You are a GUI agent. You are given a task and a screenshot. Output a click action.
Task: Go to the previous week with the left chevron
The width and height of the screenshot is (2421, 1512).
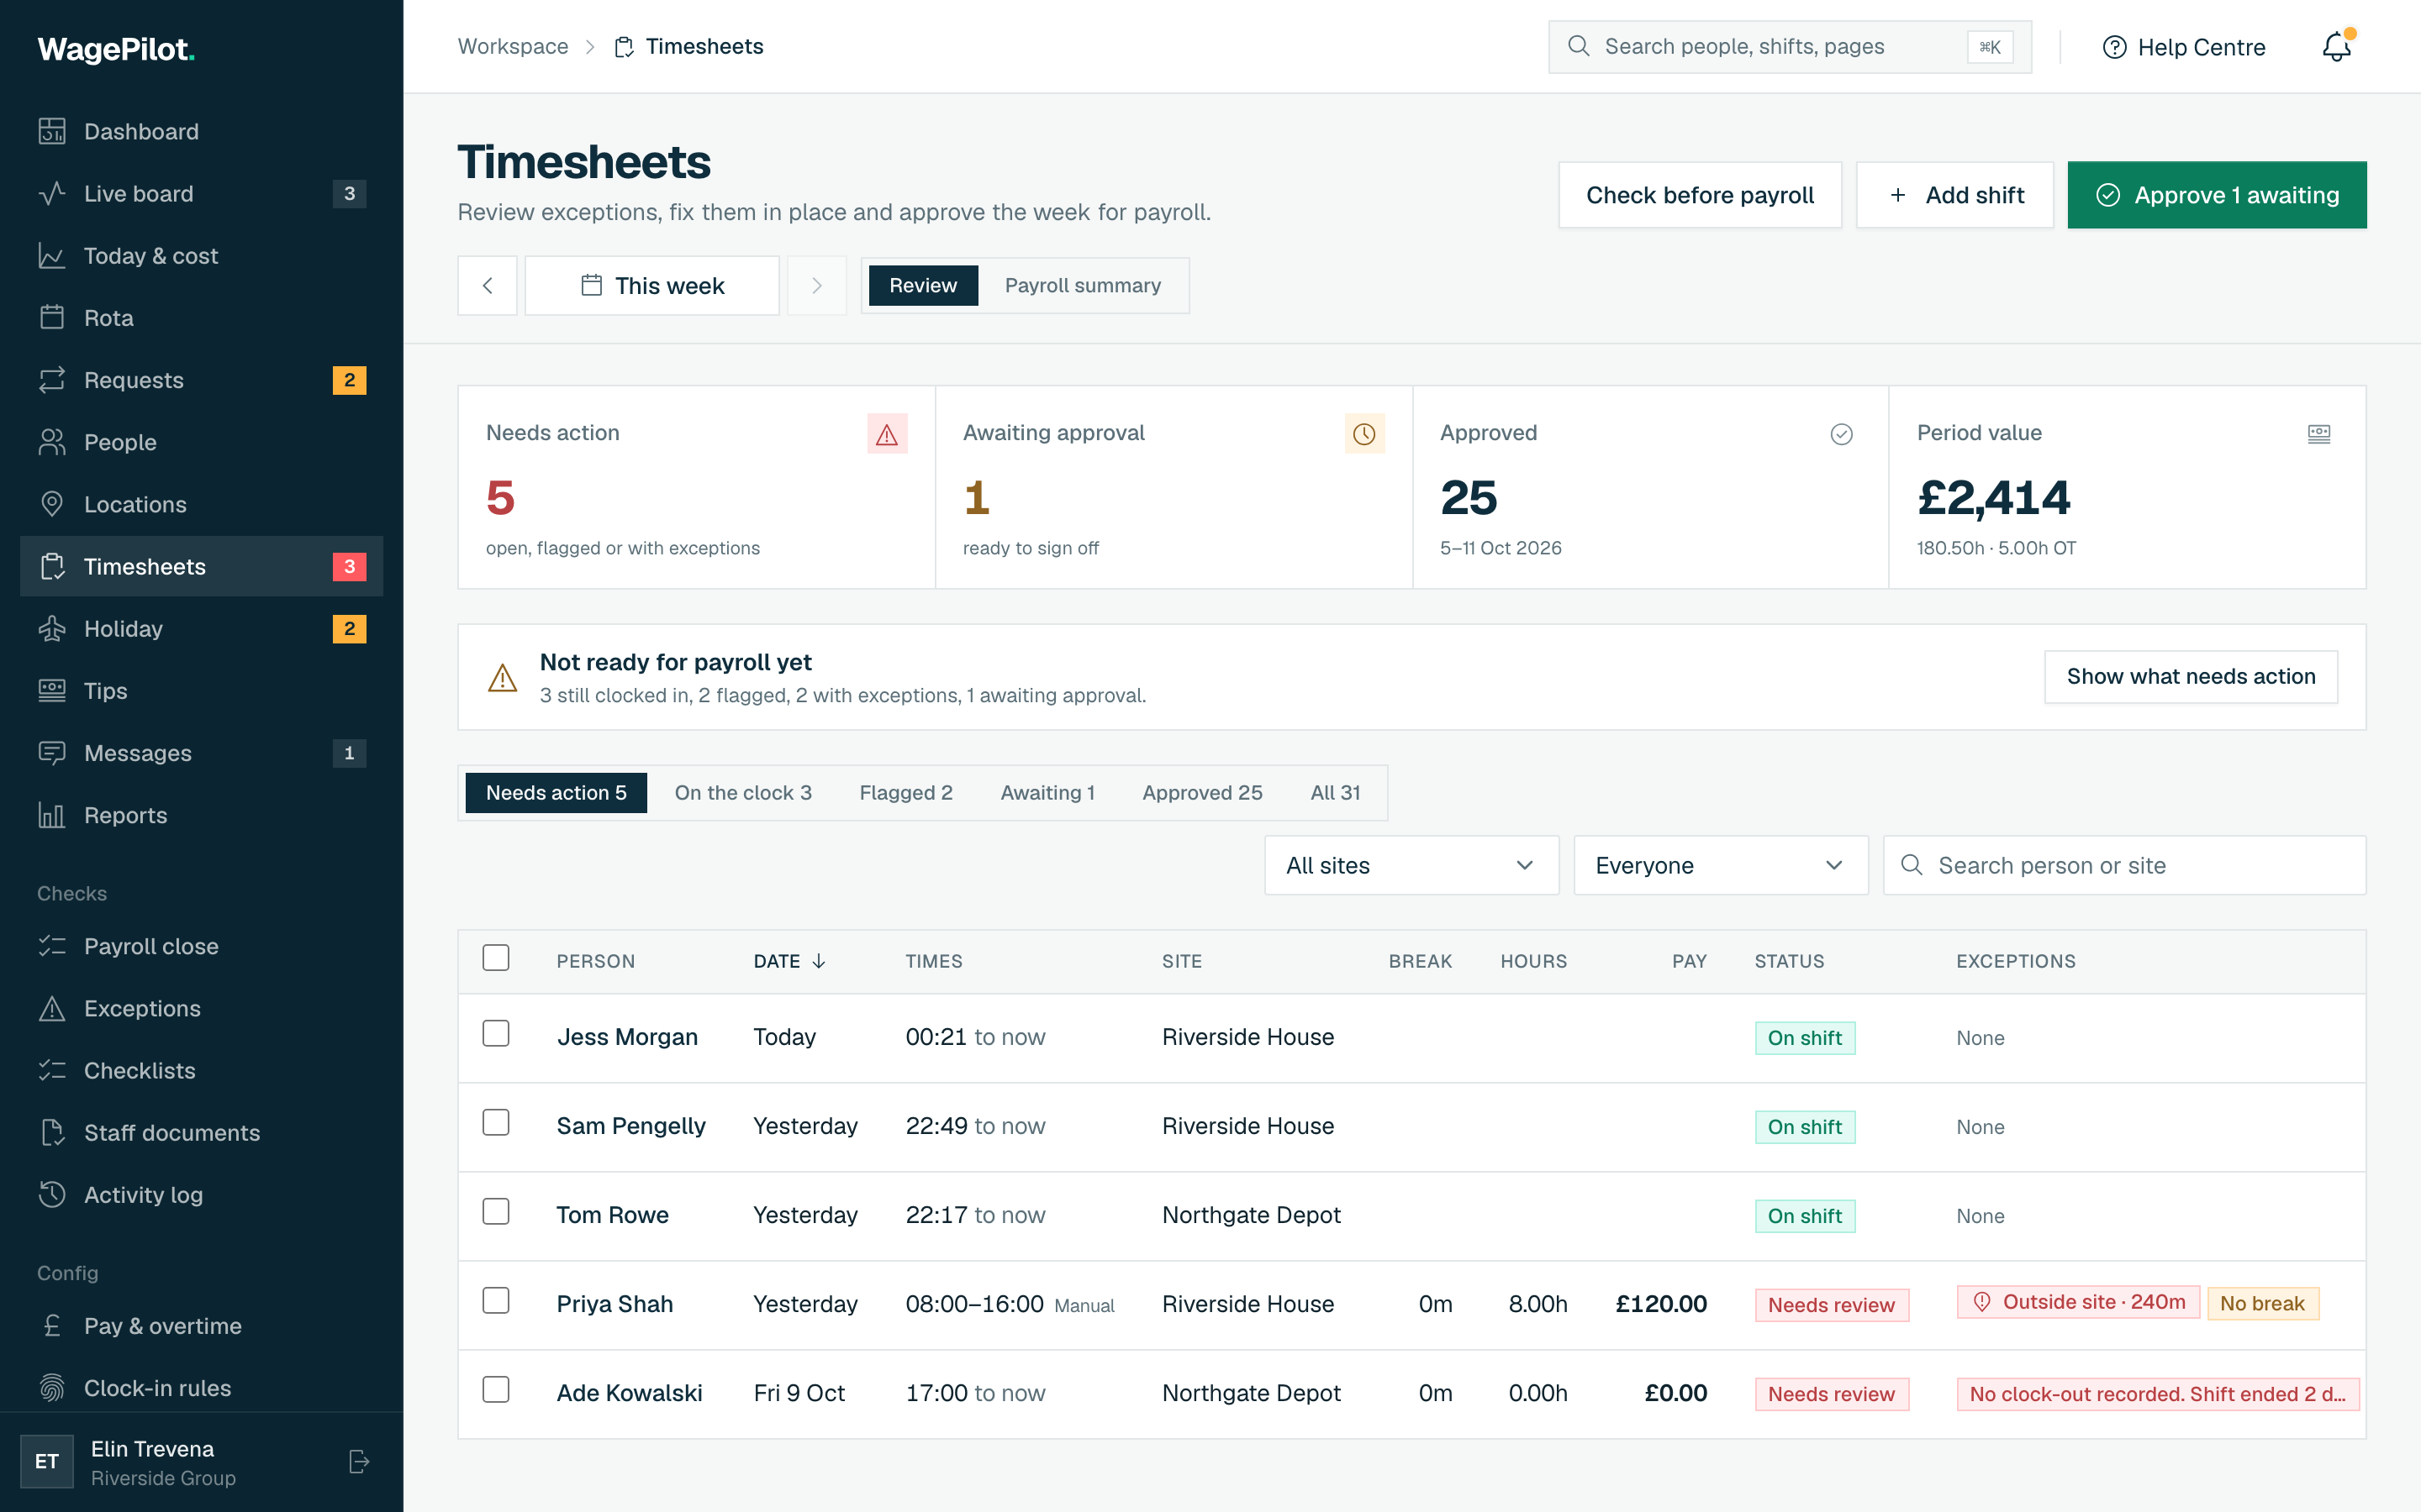pos(488,286)
